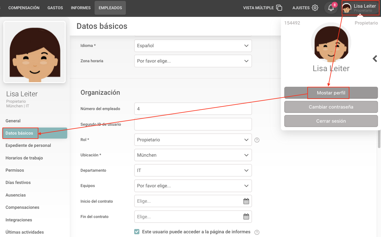The image size is (381, 237).
Task: Open the Gastos menu
Action: tap(55, 8)
